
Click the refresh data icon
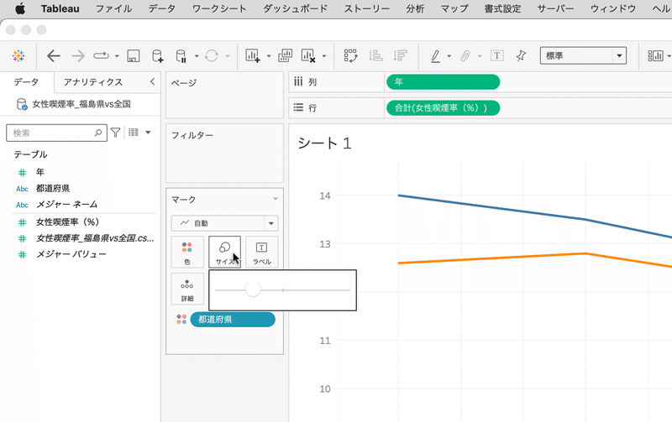pyautogui.click(x=212, y=55)
